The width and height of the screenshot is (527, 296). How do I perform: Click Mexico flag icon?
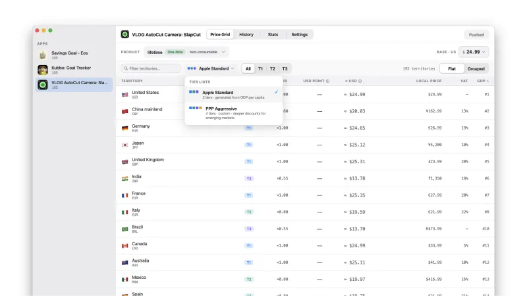[x=125, y=279]
